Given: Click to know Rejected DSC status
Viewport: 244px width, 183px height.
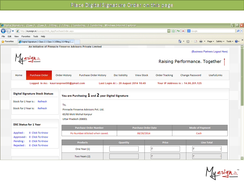Looking at the screenshot, I should (x=40, y=145).
